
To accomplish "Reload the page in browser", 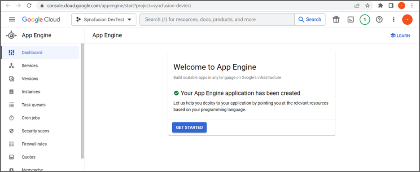I will 29,6.
